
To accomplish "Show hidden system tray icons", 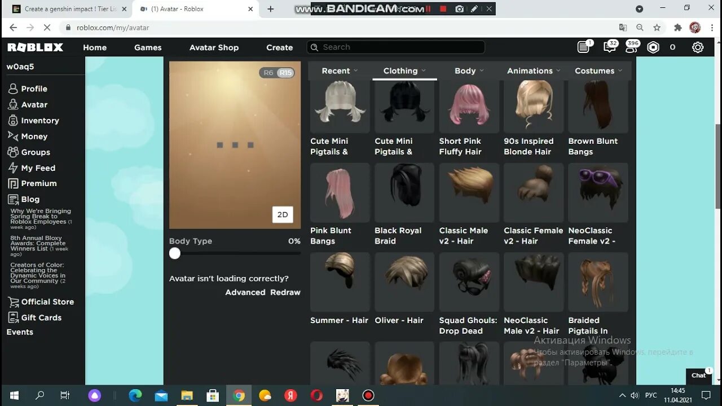I will 622,395.
